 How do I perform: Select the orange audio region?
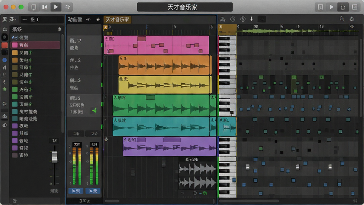click(x=164, y=65)
